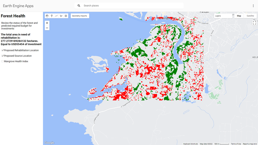Click Earth Engine Apps title
This screenshot has height=145, width=258.
[18, 6]
